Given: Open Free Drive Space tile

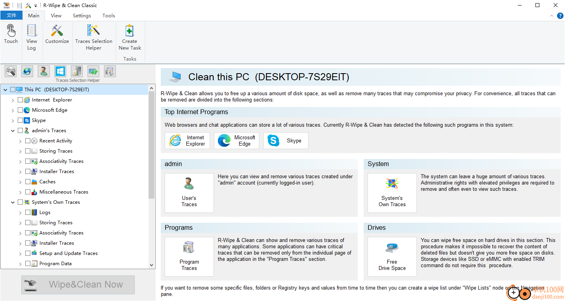Looking at the screenshot, I should point(392,257).
